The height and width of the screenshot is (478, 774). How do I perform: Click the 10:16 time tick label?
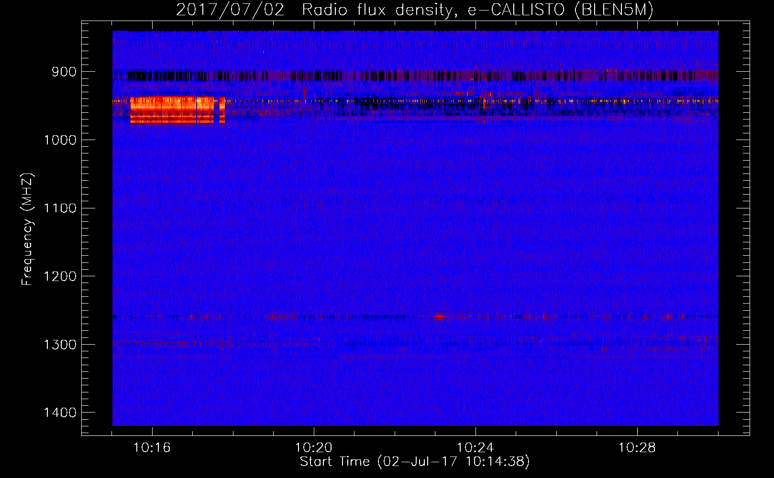point(152,448)
